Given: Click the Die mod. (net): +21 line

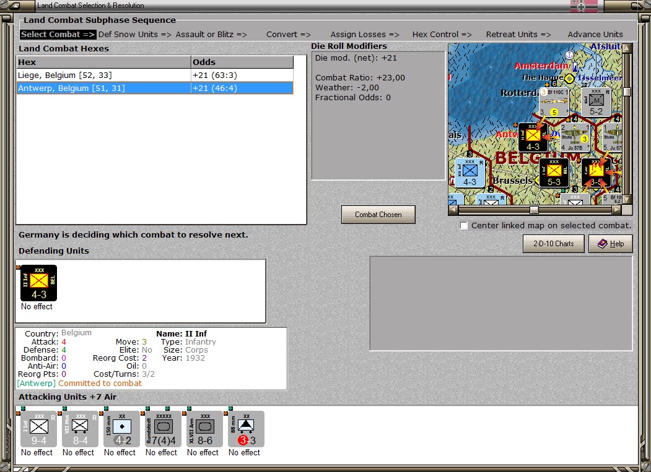Looking at the screenshot, I should pos(356,58).
